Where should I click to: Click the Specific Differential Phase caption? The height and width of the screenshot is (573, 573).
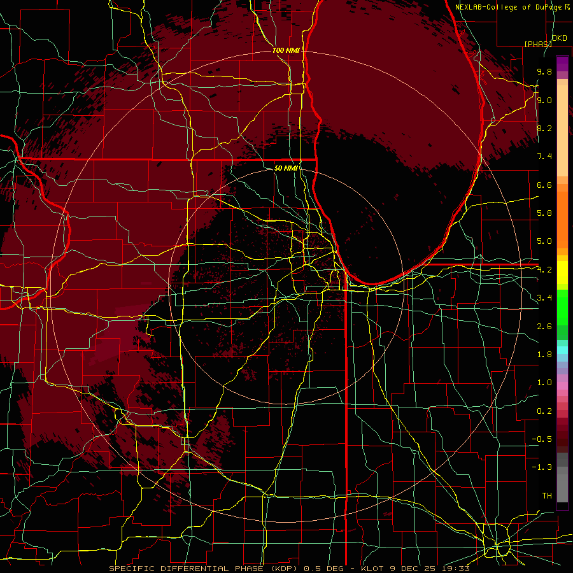tap(289, 569)
